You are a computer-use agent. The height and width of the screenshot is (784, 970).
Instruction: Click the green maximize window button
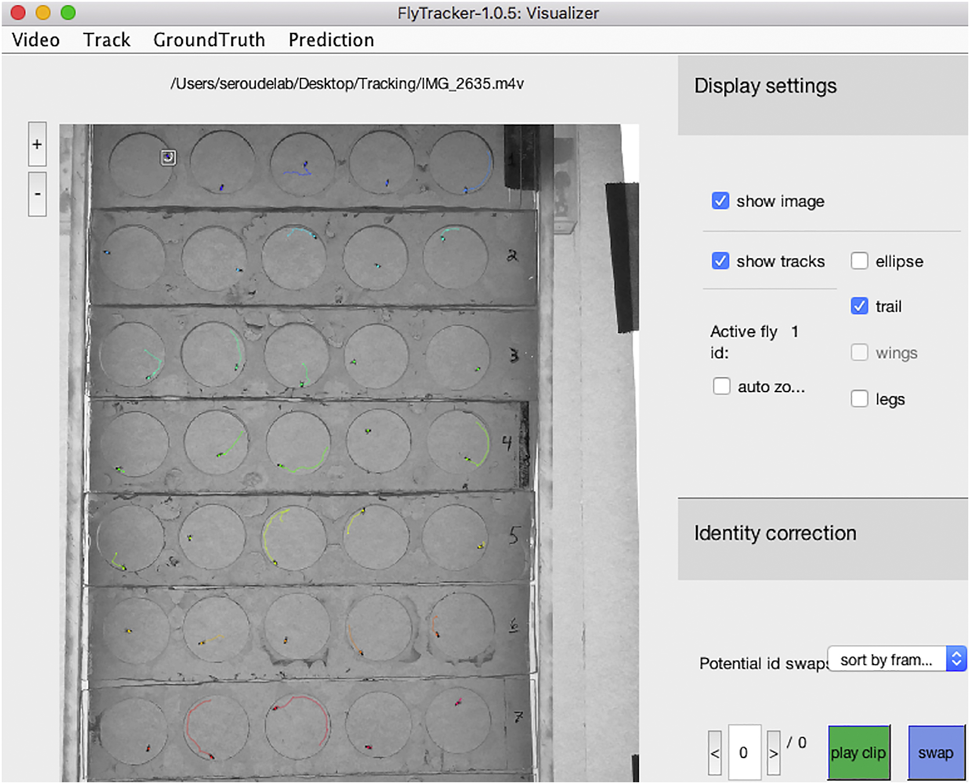click(68, 13)
